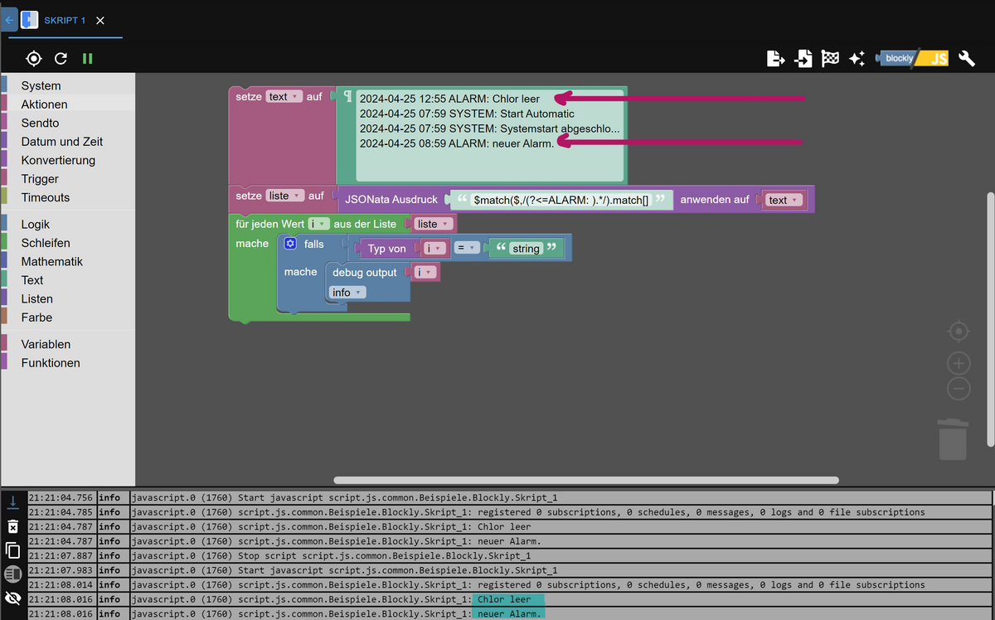Click the restart script icon

pyautogui.click(x=61, y=59)
